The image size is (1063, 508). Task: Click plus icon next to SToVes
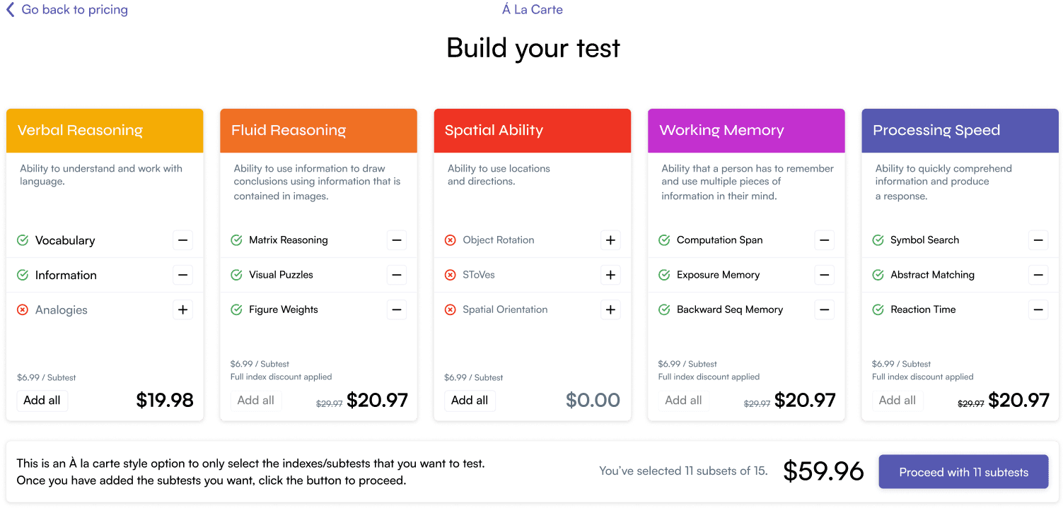(610, 275)
